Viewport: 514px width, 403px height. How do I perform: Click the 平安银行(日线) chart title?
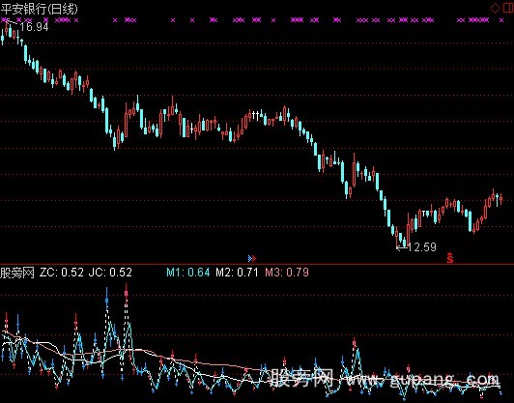[x=40, y=9]
